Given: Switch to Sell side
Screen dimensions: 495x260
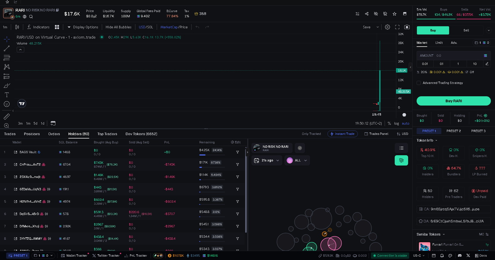Looking at the screenshot, I should pyautogui.click(x=466, y=30).
